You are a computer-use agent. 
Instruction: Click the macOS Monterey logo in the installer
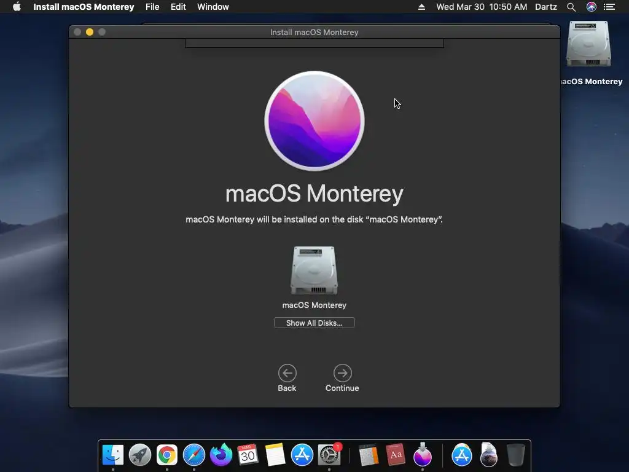[x=314, y=121]
